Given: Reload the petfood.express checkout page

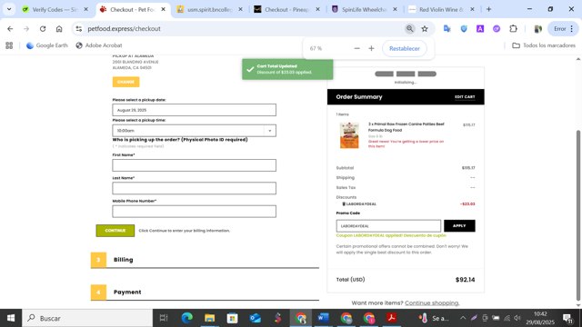Looking at the screenshot, I should point(43,28).
